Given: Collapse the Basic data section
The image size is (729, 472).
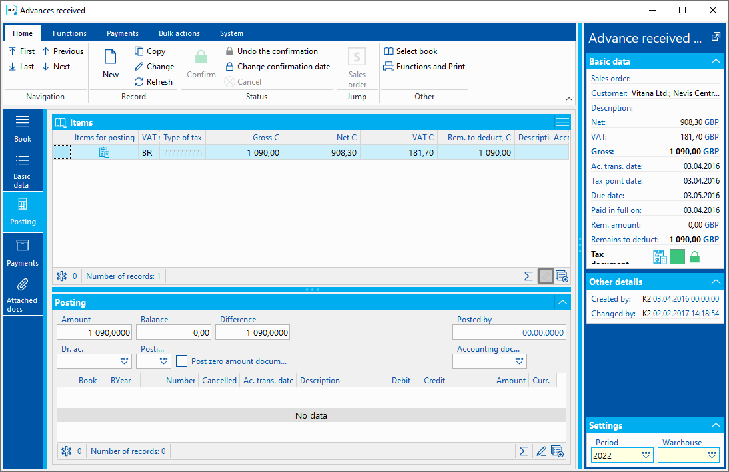Looking at the screenshot, I should [x=716, y=61].
